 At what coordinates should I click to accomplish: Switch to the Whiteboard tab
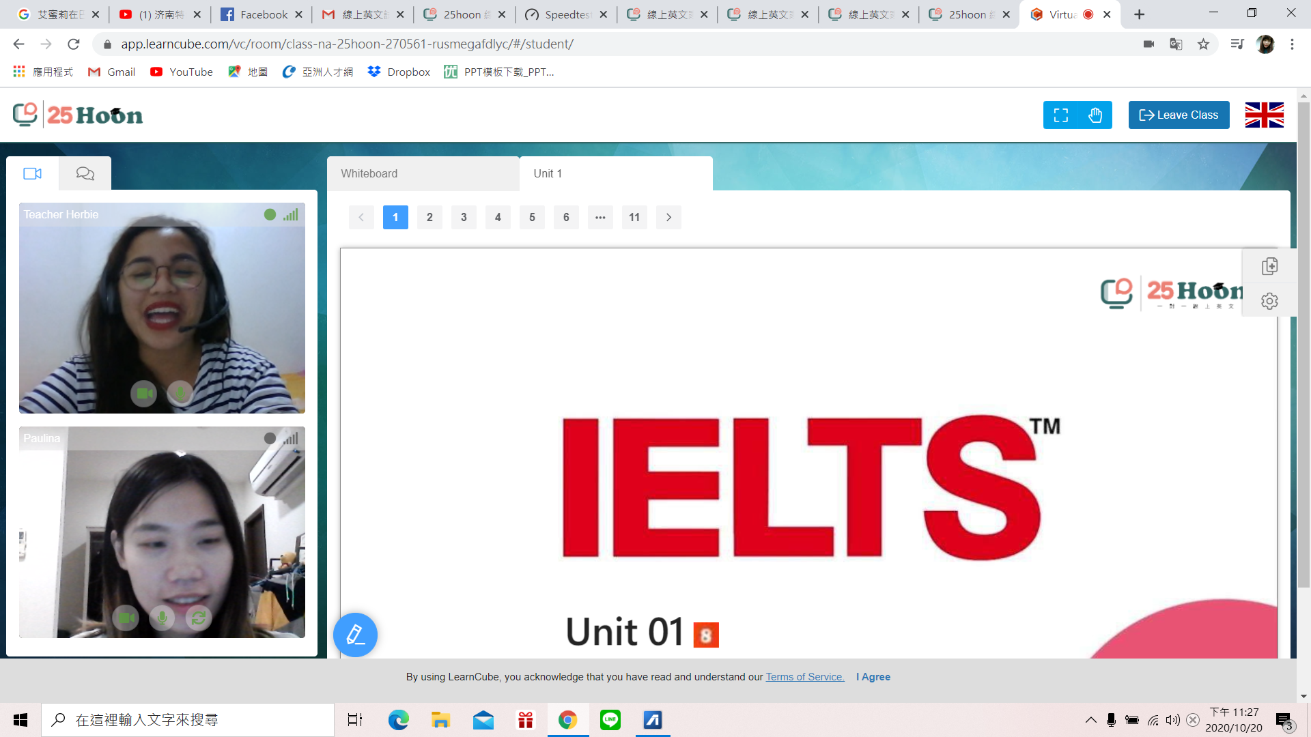423,173
